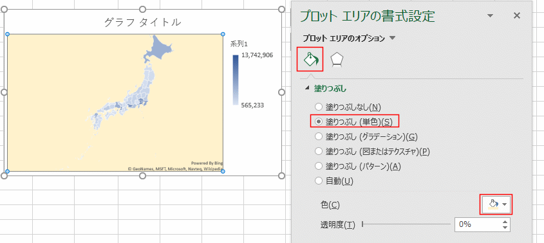Screen dimensions: 544x243
Task: Select 塗りつぶし (パターン)(A) radio button
Action: [318, 166]
